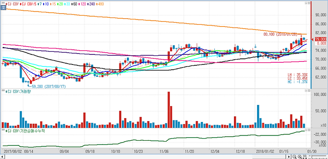Click the CJ CGV:기관순매수누적 legend
The height and width of the screenshot is (159, 328).
tap(25, 130)
